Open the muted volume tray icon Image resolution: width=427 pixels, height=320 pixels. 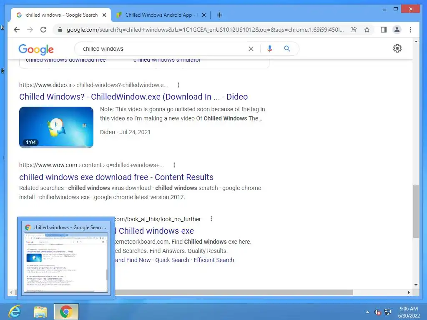click(x=377, y=312)
